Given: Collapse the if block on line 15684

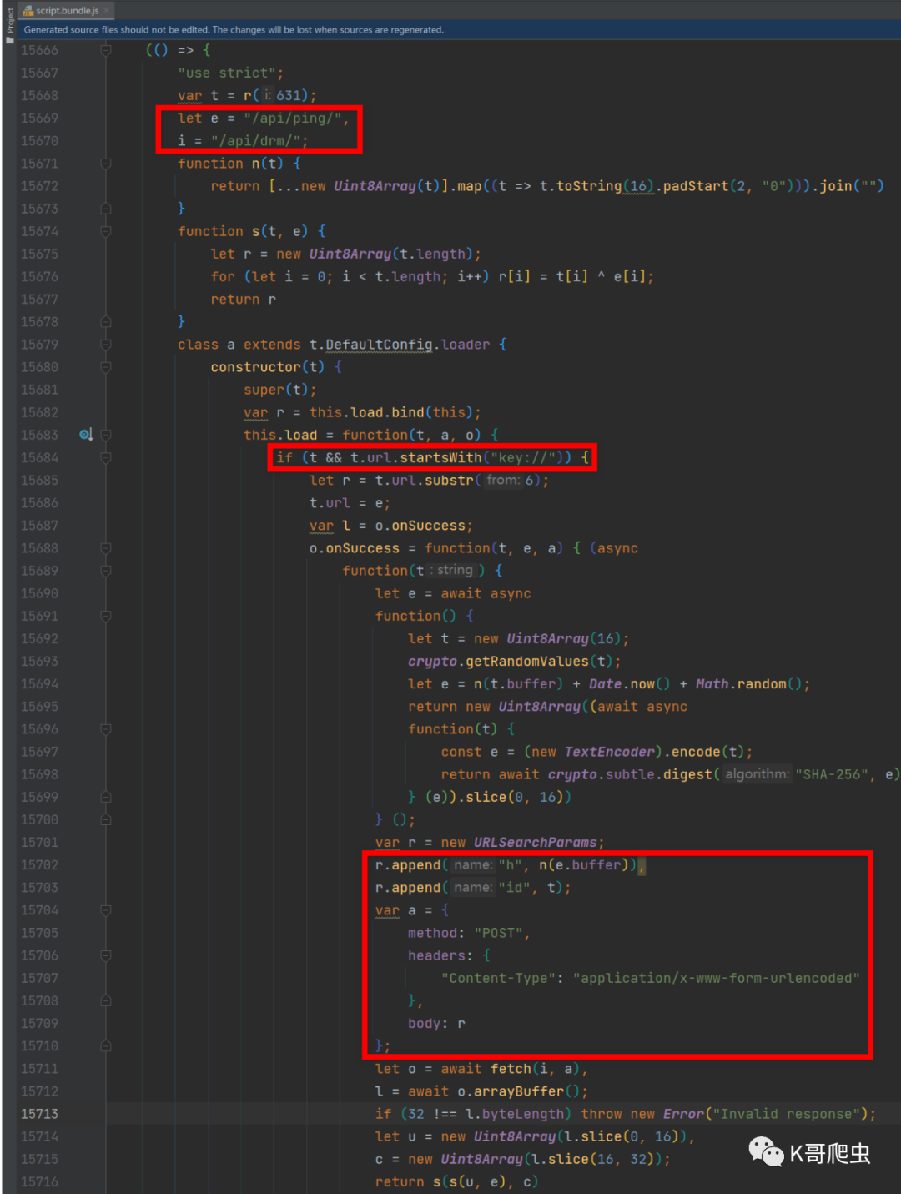Looking at the screenshot, I should point(106,457).
